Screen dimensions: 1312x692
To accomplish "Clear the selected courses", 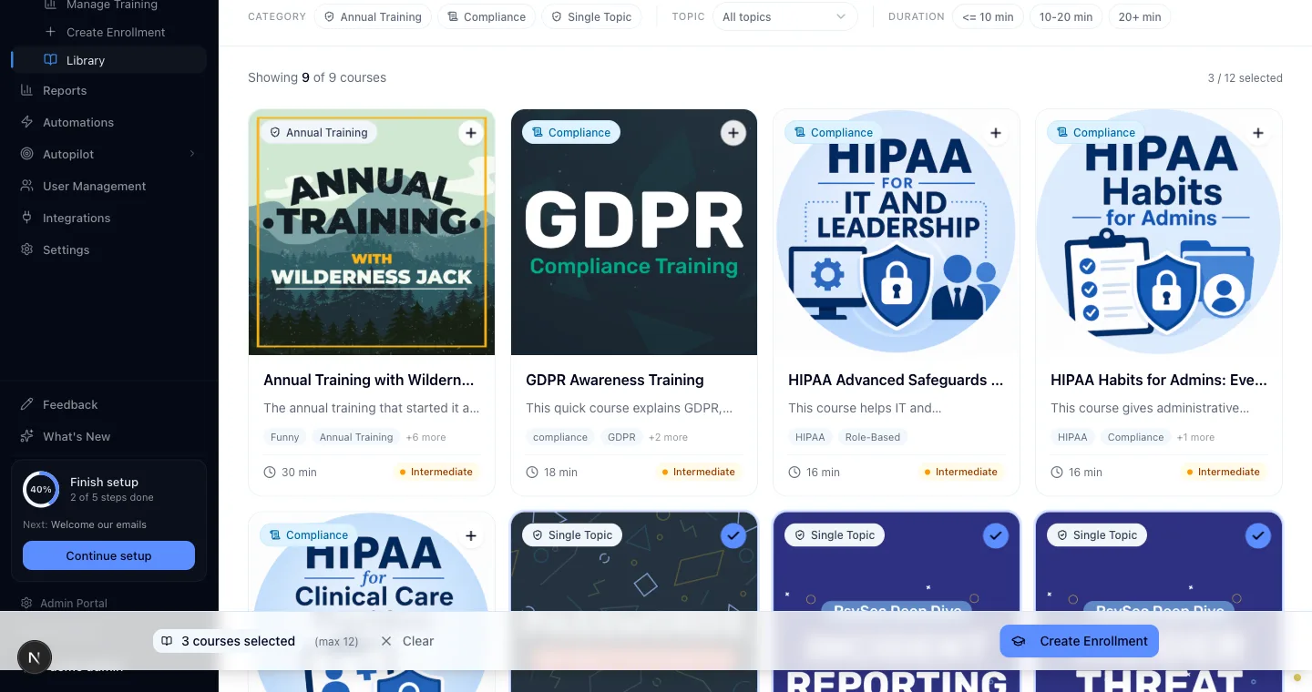I will [407, 641].
